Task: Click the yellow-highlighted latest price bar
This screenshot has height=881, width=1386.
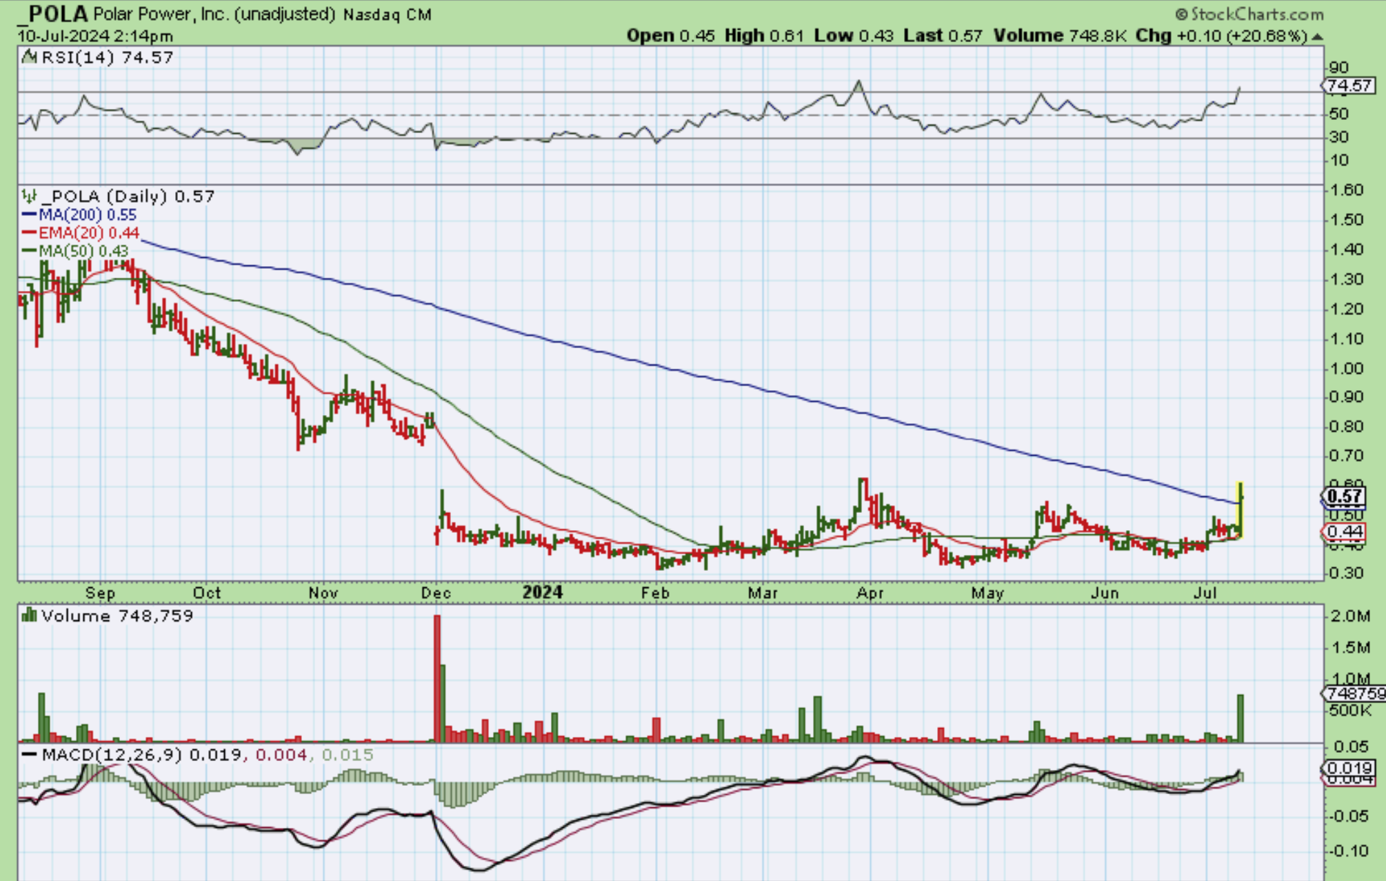Action: pos(1241,510)
